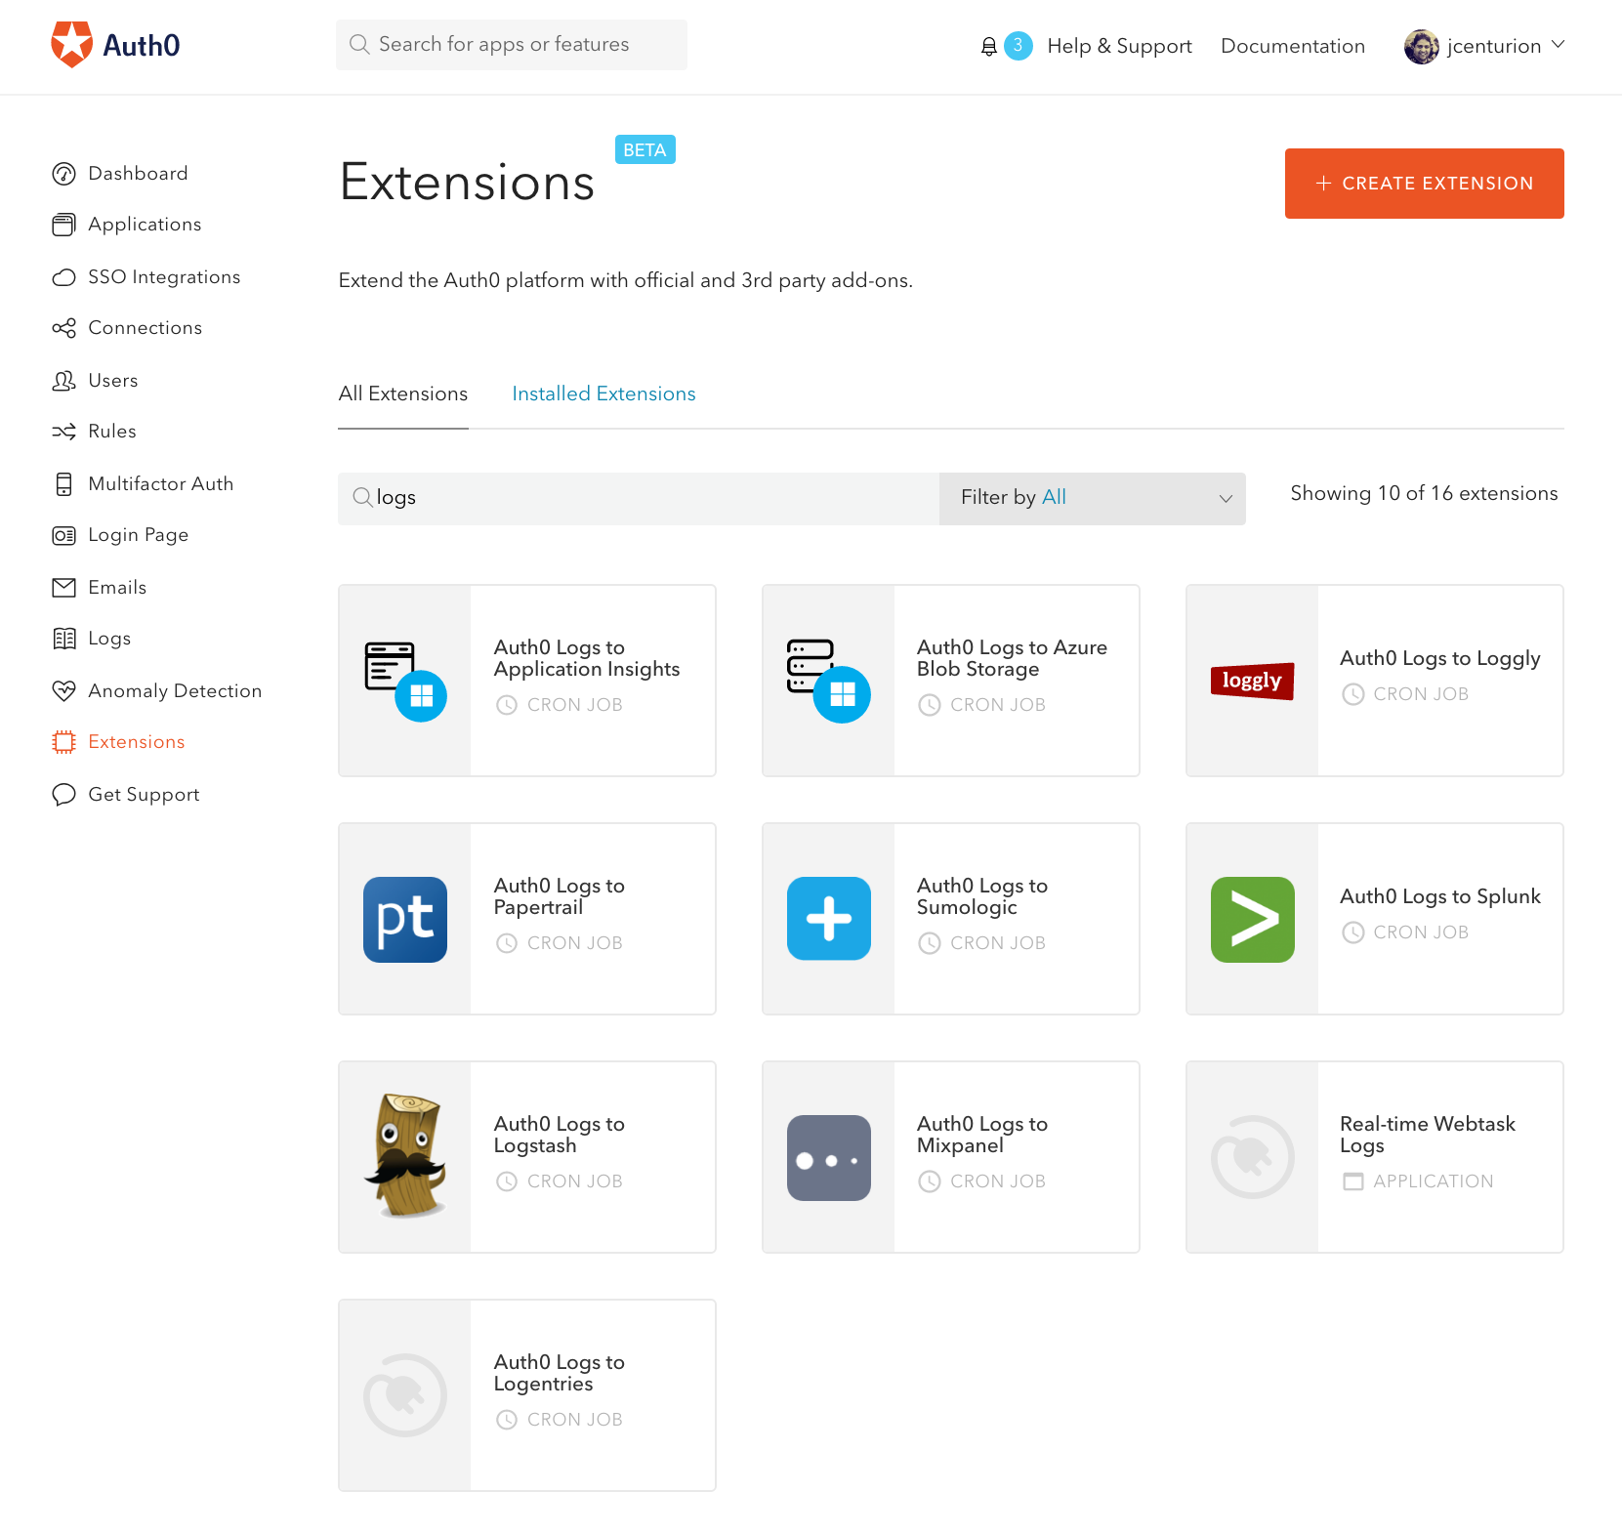Viewport: 1622px width, 1533px height.
Task: Open Auth0 Logs to Logstash extension
Action: tap(526, 1157)
